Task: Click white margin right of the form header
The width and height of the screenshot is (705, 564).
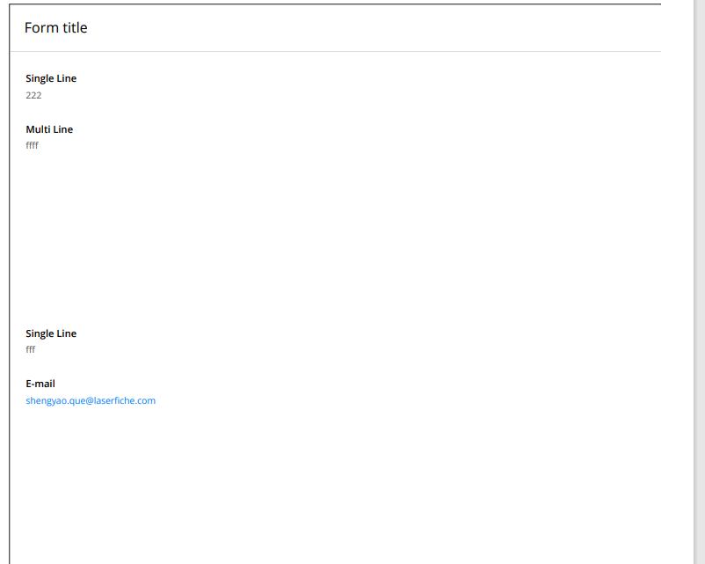Action: click(677, 27)
